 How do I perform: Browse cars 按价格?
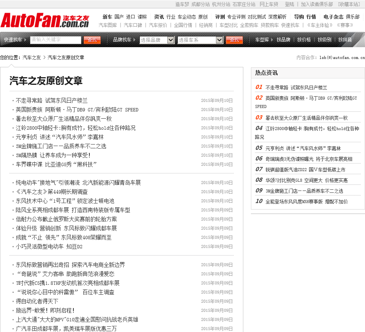pyautogui.click(x=304, y=40)
